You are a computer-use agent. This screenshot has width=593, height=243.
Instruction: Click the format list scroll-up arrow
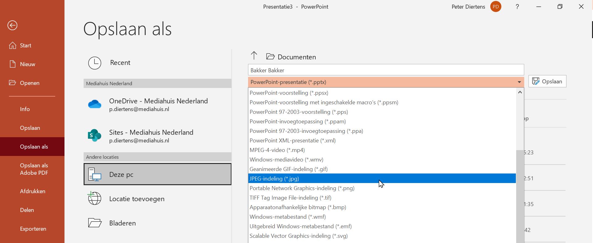coord(520,92)
